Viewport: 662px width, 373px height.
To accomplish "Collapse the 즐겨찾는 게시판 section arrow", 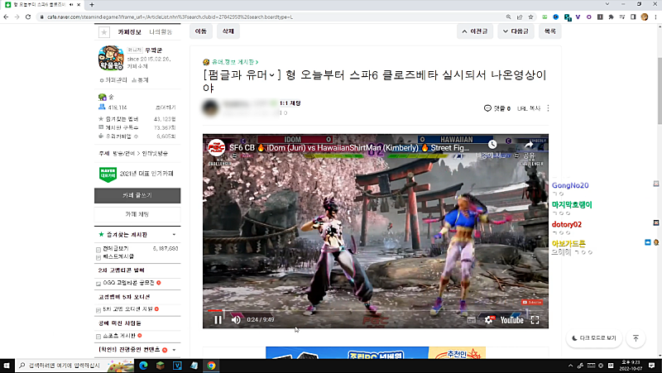I will (174, 235).
